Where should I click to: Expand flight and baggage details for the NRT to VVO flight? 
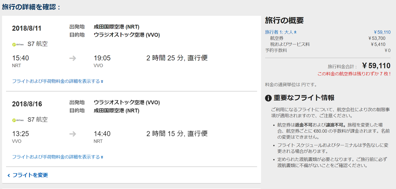click(57, 82)
